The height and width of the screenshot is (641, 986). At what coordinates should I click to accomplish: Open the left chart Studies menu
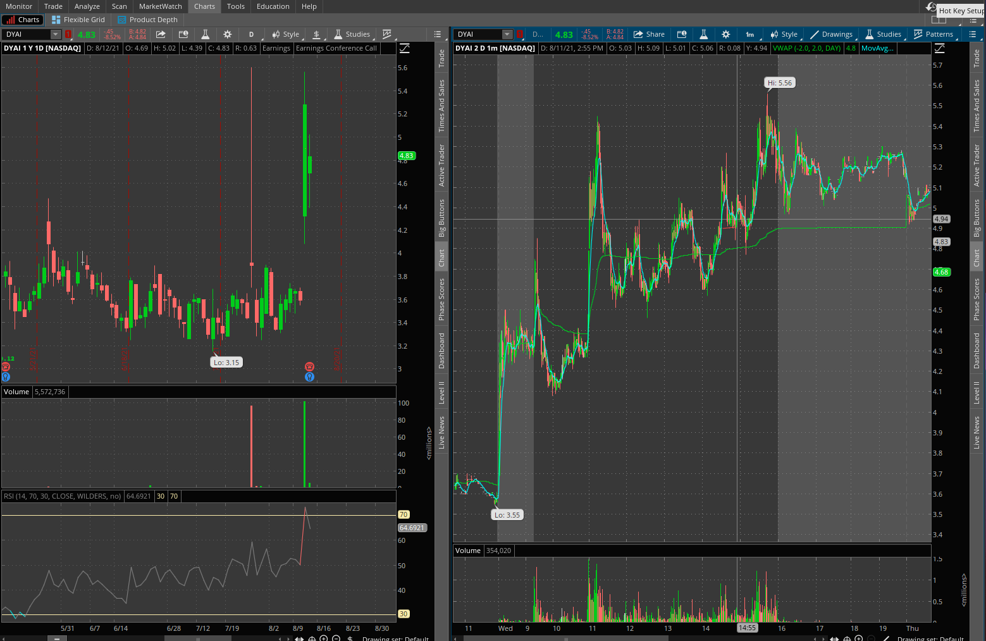pyautogui.click(x=352, y=34)
